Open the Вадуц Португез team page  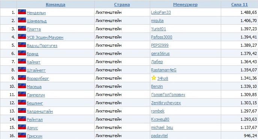(42, 46)
